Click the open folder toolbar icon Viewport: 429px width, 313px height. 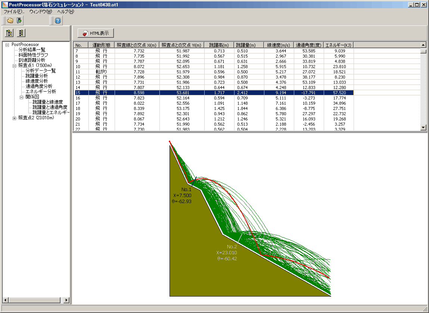[10, 21]
